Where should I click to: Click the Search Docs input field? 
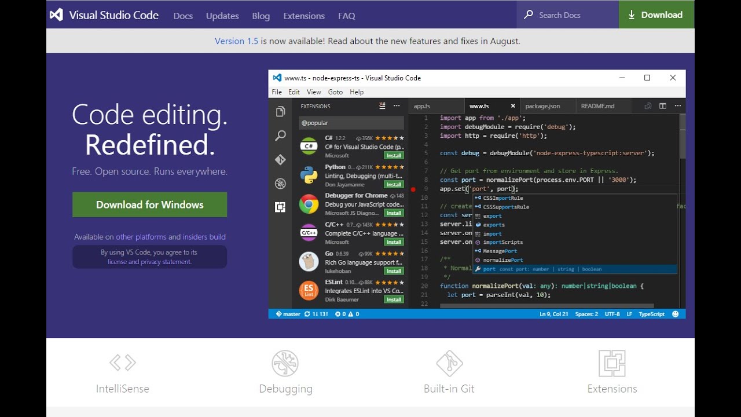(567, 15)
